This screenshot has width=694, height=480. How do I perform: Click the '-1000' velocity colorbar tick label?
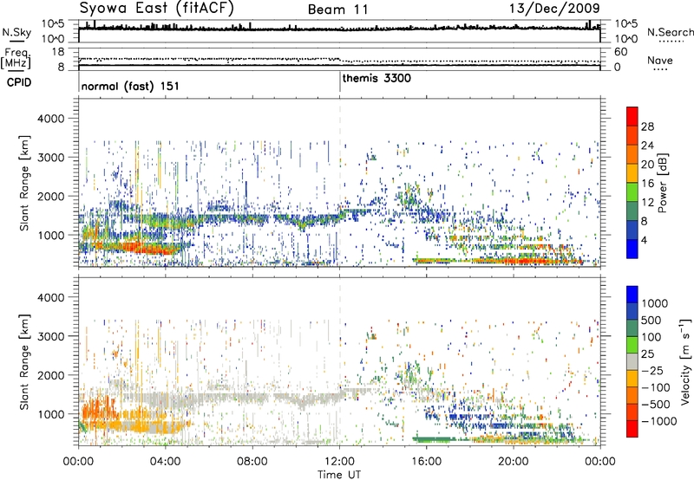pyautogui.click(x=658, y=421)
